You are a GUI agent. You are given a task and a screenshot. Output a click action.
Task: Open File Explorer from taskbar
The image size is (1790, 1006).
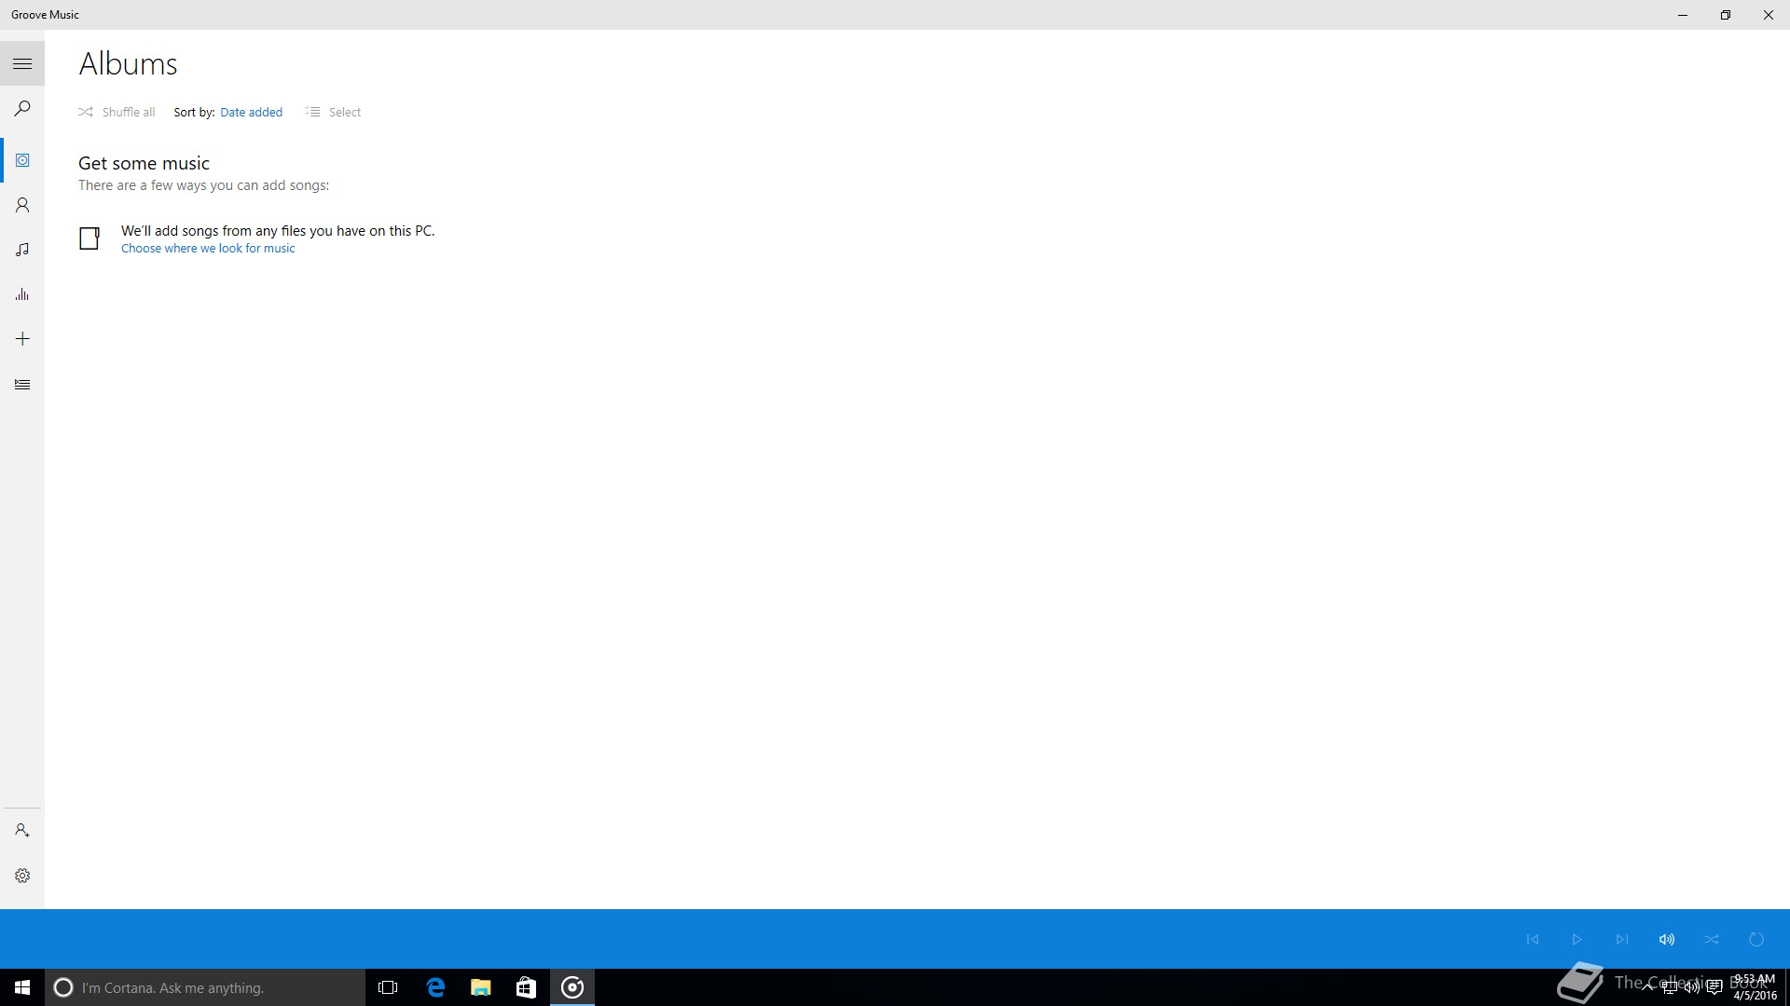point(480,987)
